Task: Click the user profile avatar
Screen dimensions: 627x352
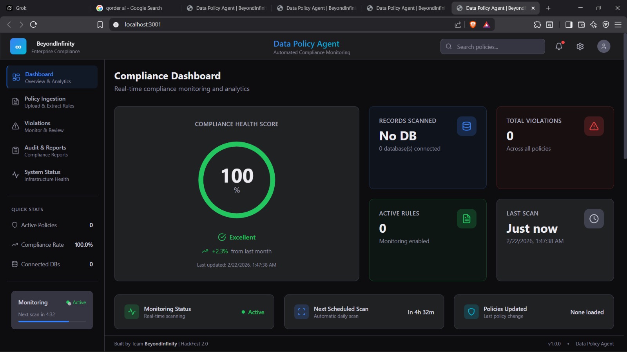Action: coord(603,47)
